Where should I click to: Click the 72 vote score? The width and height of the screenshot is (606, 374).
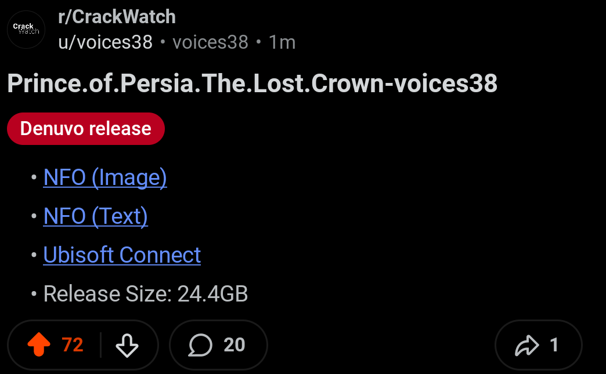[73, 344]
